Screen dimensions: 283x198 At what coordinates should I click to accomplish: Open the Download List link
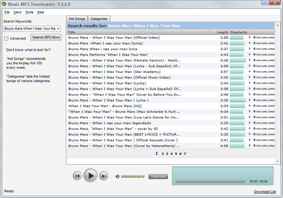point(265,192)
